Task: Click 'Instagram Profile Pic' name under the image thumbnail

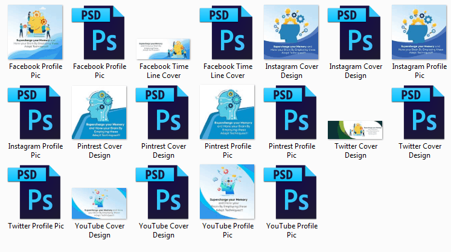Action: pyautogui.click(x=420, y=71)
